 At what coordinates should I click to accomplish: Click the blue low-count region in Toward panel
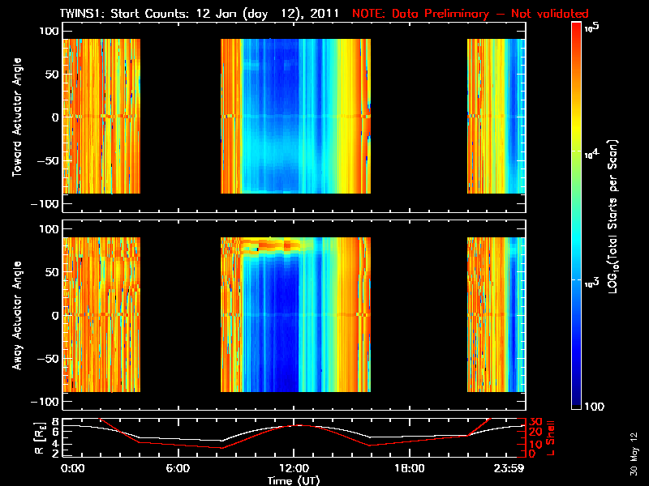(271, 116)
